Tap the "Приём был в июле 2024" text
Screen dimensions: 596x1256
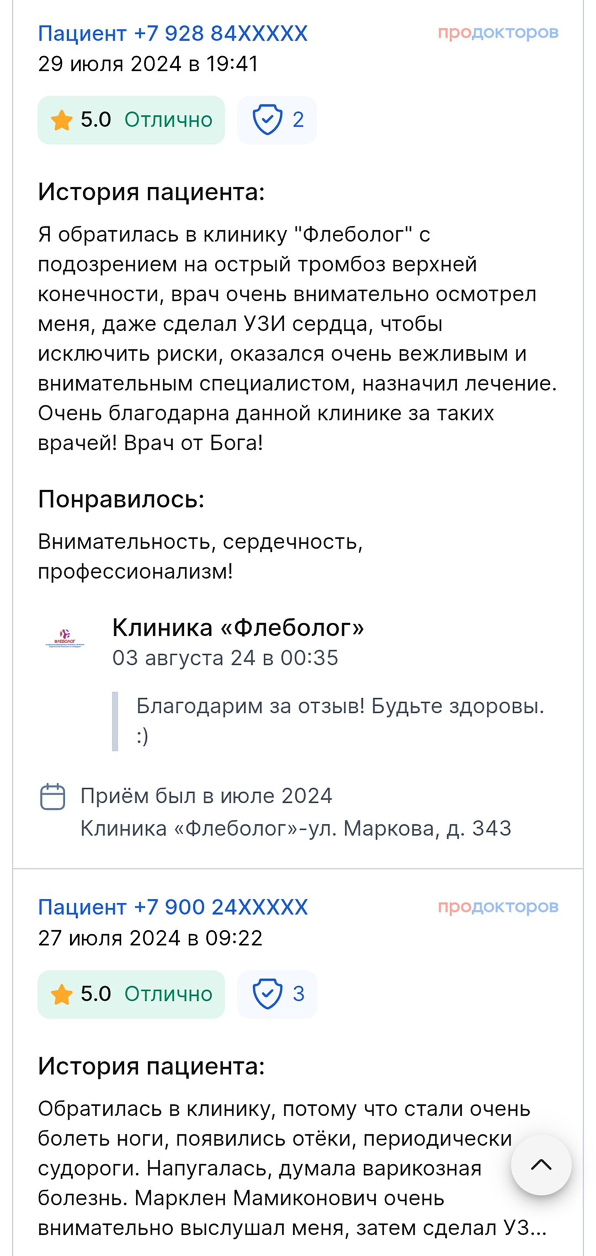click(206, 796)
